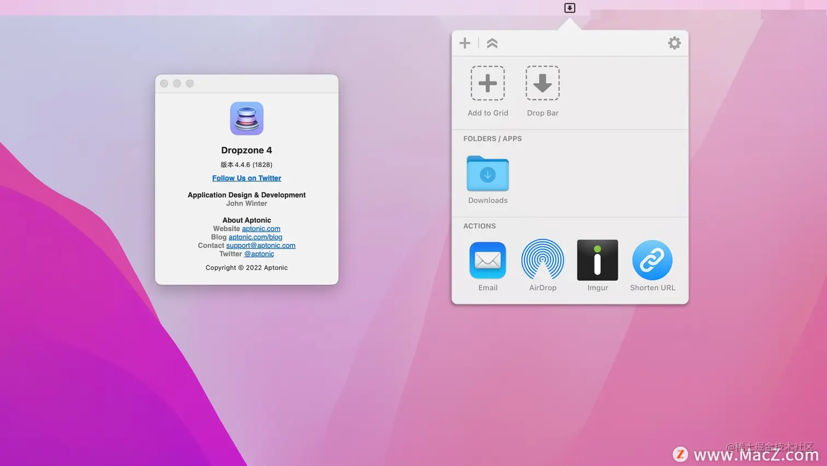Click the 'John Winter' developer name
Viewport: 827px width, 466px height.
click(247, 203)
